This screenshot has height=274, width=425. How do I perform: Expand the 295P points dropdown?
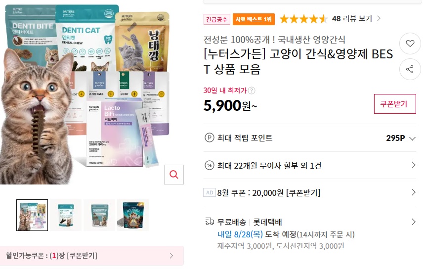click(412, 138)
